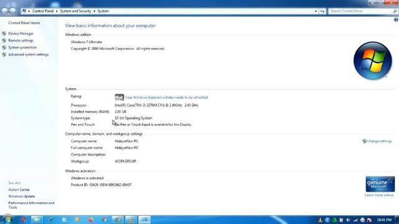Screen dimensions: 399x224
Task: Select View basic information heading
Action: point(110,26)
